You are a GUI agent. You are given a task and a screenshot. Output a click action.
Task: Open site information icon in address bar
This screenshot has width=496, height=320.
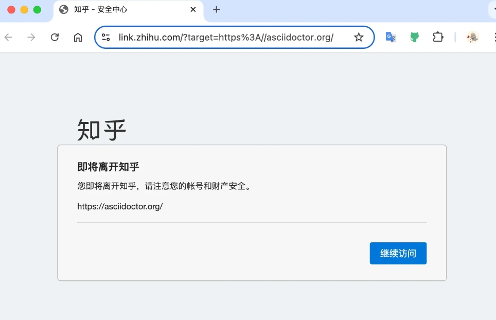(x=106, y=37)
